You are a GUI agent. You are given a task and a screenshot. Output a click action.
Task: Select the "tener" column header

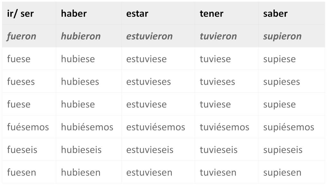pyautogui.click(x=211, y=13)
